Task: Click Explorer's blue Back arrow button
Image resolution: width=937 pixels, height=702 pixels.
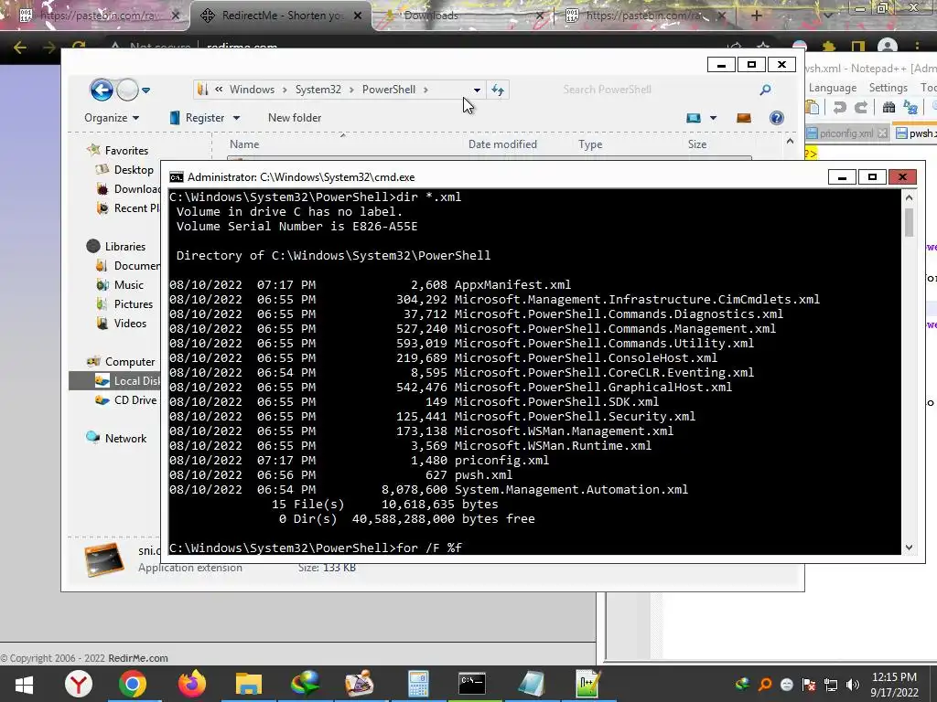Action: click(x=102, y=90)
